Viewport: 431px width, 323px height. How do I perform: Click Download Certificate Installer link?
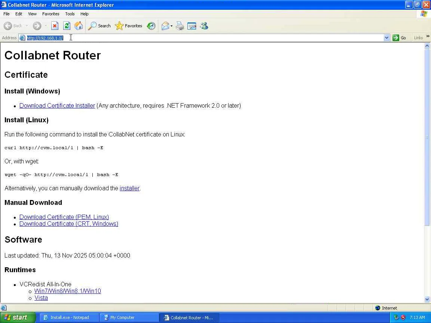(57, 105)
